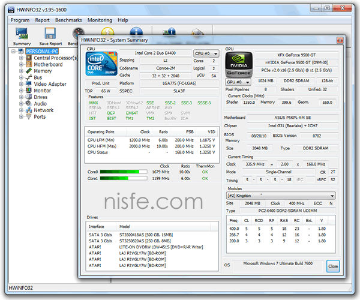Screen dimensions: 360x300
Task: Click the PC2-6400 DDR2-SDRAM UDIMM type field
Action: coord(287,211)
